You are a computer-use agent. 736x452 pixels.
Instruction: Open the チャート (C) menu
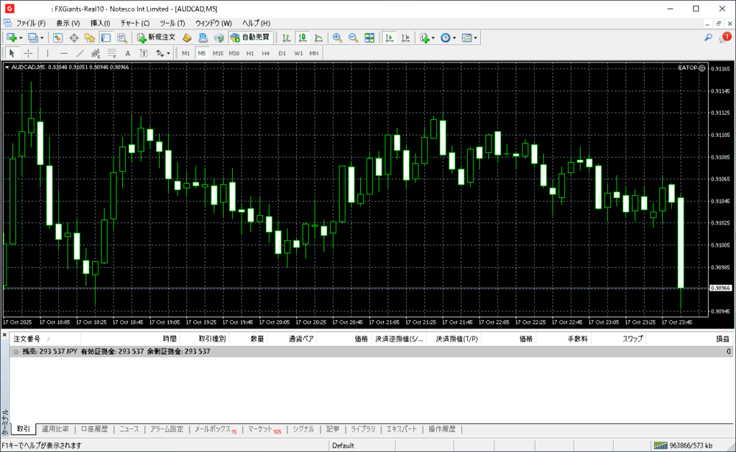pos(135,23)
